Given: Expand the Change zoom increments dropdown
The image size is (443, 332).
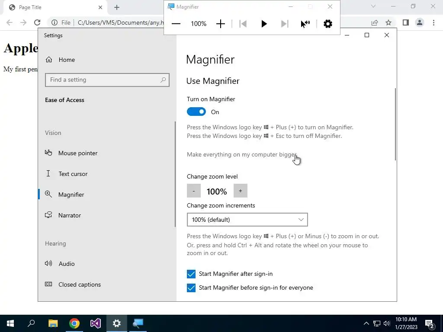Looking at the screenshot, I should pyautogui.click(x=247, y=220).
